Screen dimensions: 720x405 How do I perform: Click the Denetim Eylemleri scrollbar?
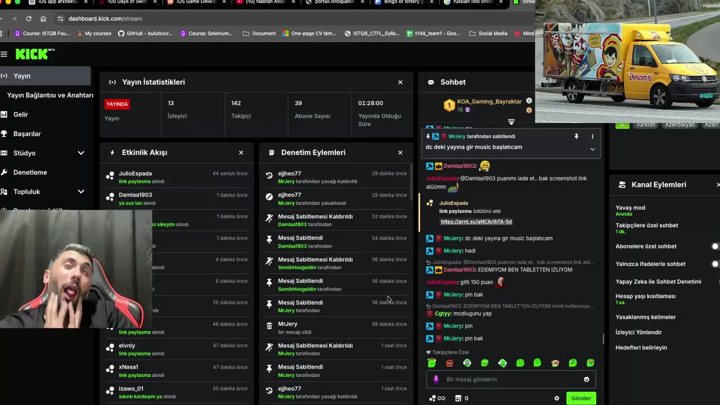[x=412, y=182]
